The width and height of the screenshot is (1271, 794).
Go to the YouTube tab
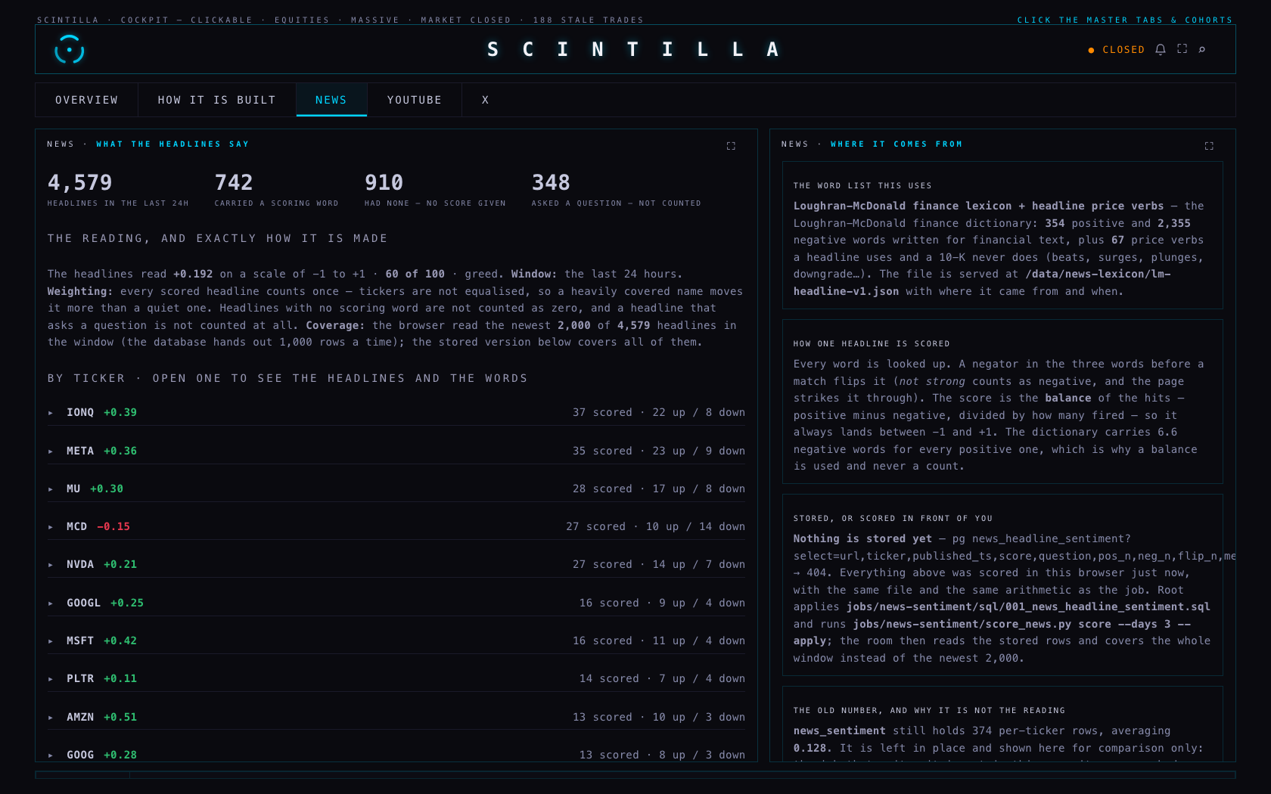coord(415,100)
